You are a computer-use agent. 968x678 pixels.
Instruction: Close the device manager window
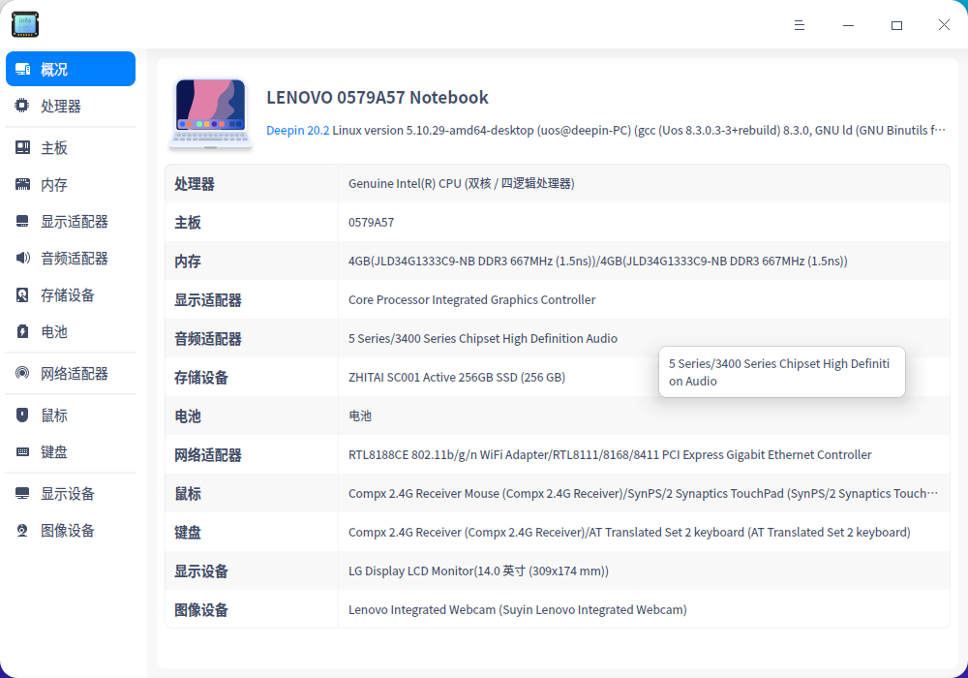944,25
